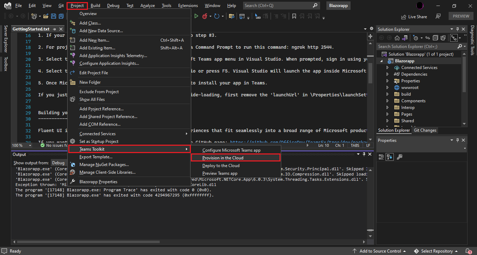Click the New Project toolbar icon
Image resolution: width=477 pixels, height=255 pixels.
[x=34, y=16]
